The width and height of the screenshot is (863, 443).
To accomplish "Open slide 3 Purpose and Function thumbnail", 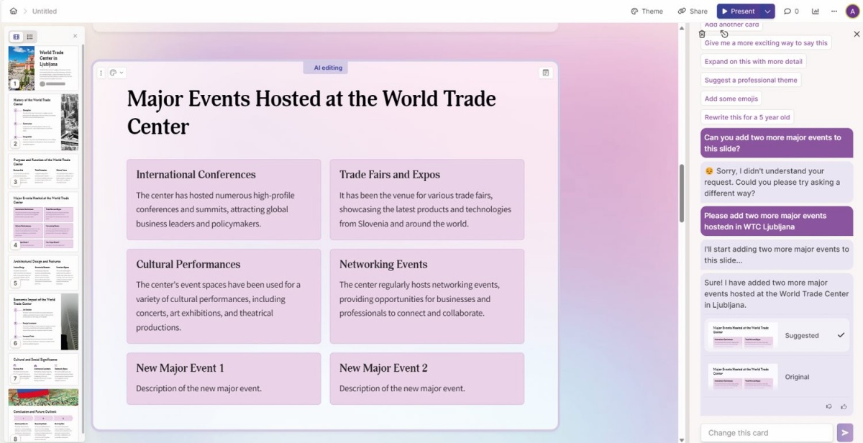I will 43,171.
